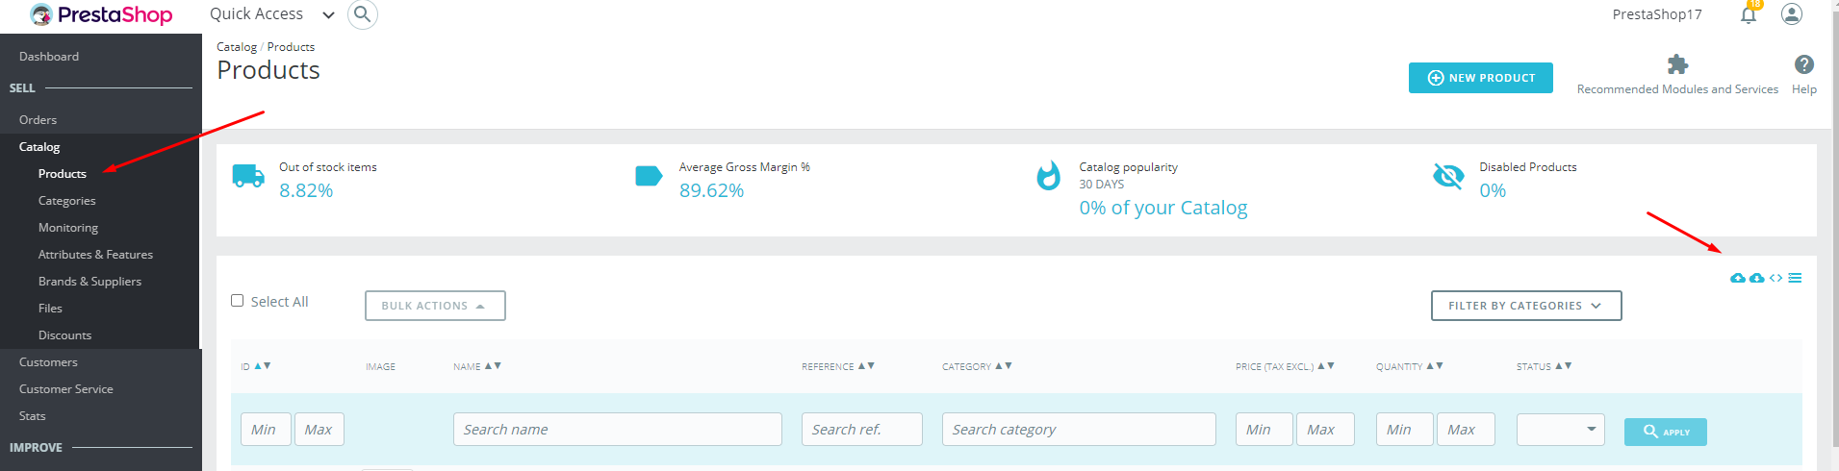
Task: Sort by the Price column arrows
Action: (1326, 366)
